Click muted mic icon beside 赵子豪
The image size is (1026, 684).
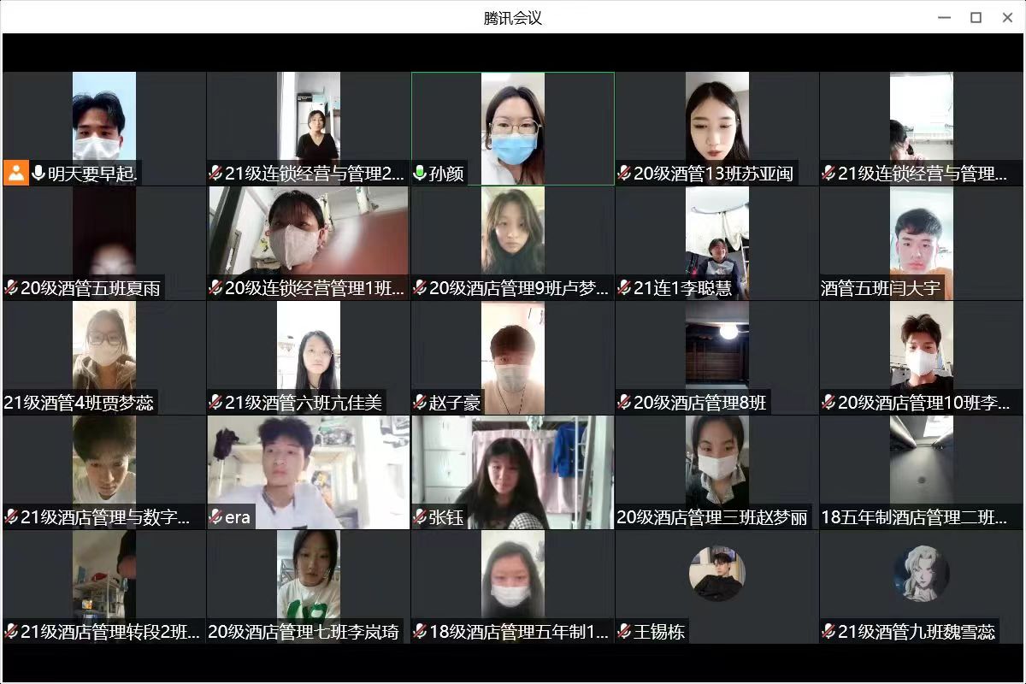(420, 403)
